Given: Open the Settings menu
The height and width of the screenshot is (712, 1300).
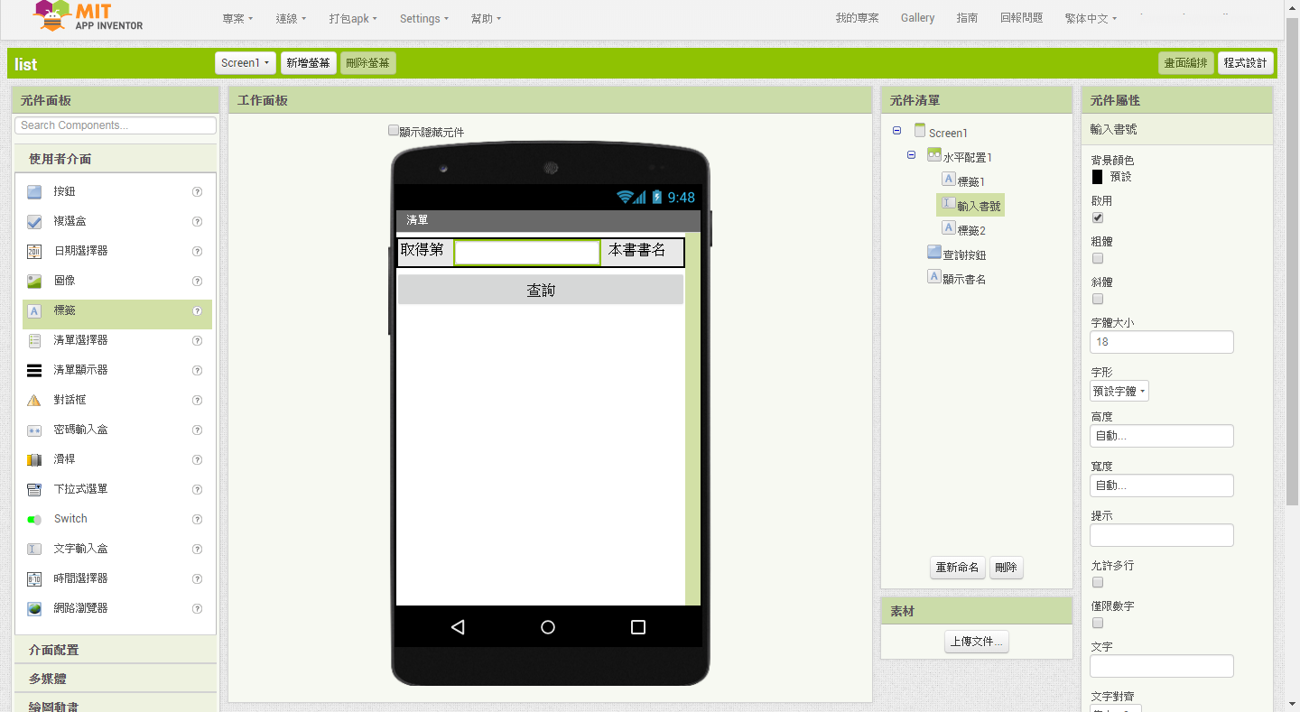Looking at the screenshot, I should [423, 18].
